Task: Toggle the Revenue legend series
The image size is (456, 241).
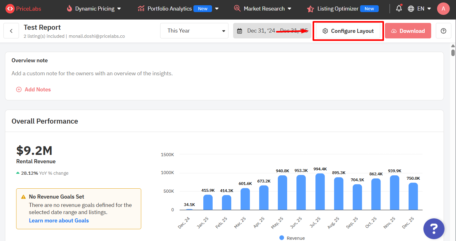Action: pos(292,238)
